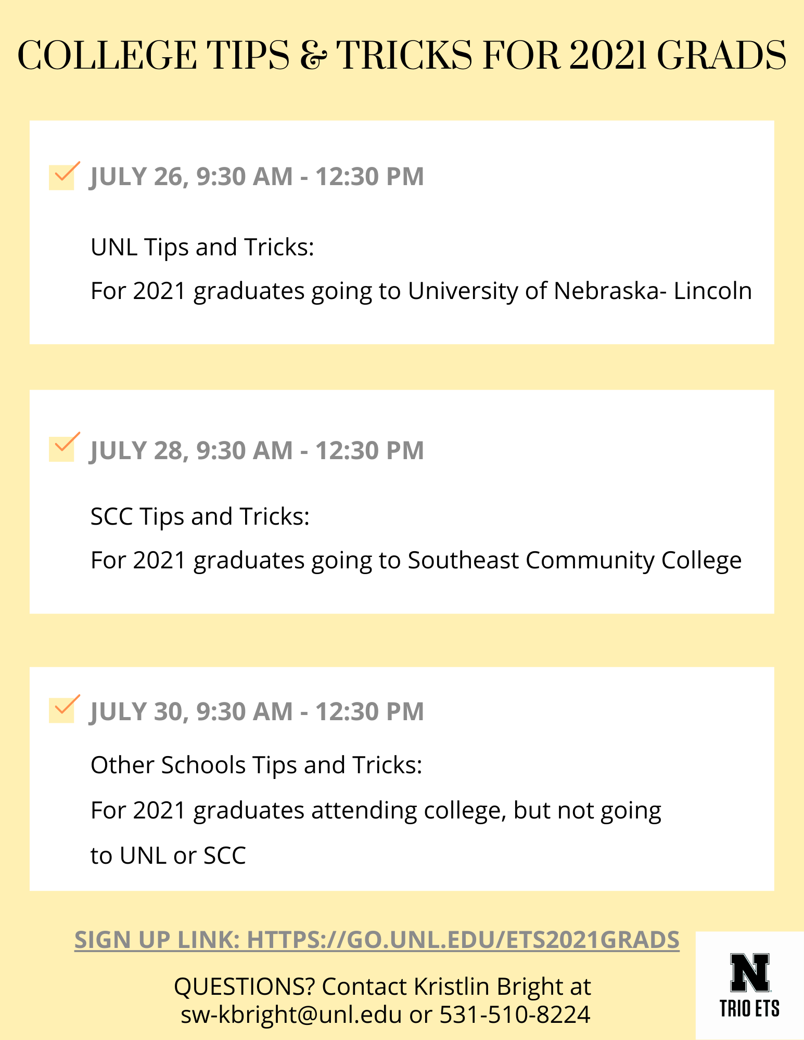Click the Nebraska N logo
This screenshot has height=1040, width=804.
pos(749,972)
